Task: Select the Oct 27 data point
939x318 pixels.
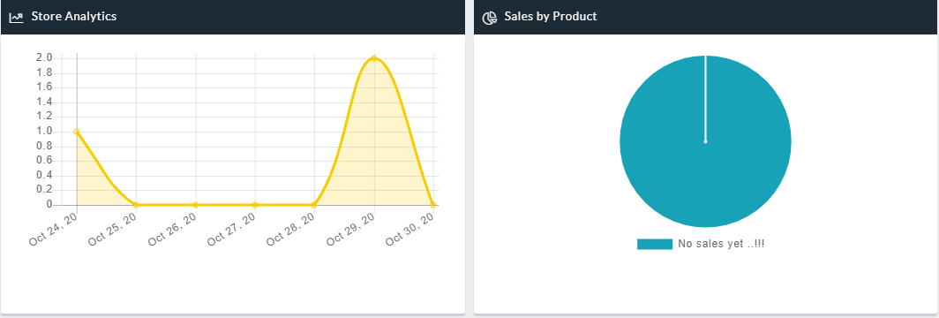Action: [255, 205]
